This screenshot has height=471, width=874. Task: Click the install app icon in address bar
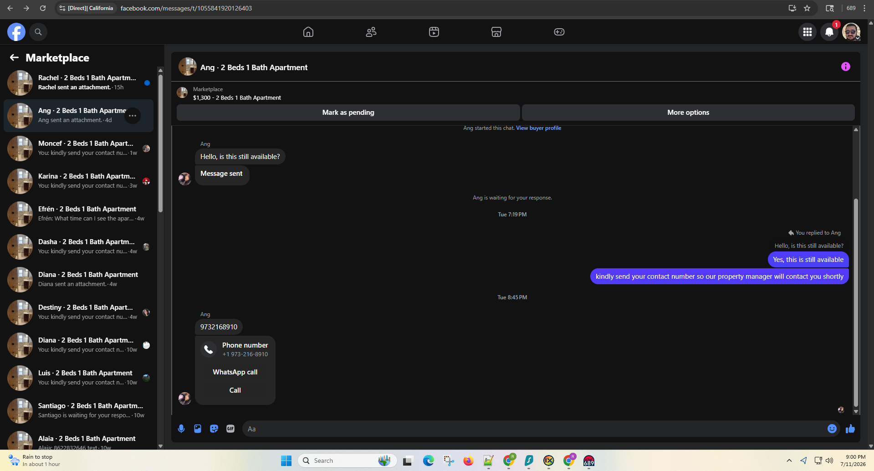[792, 8]
